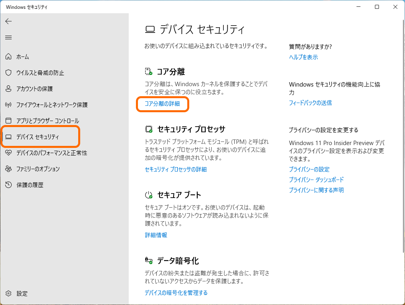Select the ウイルスと脅威の防止 shield icon
The width and height of the screenshot is (405, 305).
[8, 73]
